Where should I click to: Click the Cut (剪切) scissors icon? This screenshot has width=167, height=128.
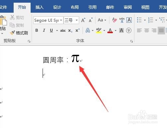[x=12, y=17]
